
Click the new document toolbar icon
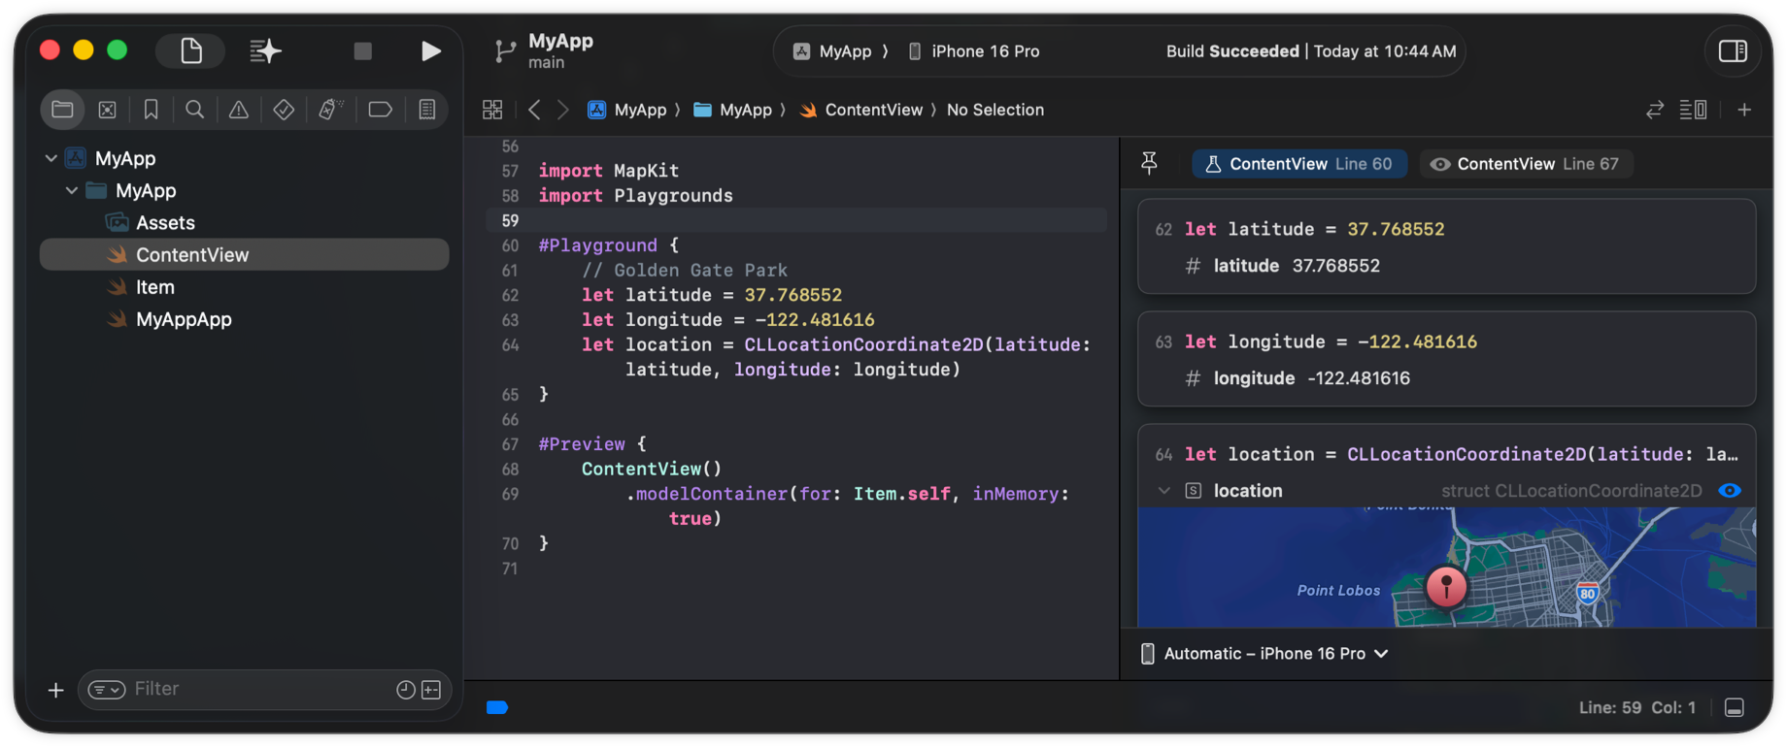[x=191, y=50]
